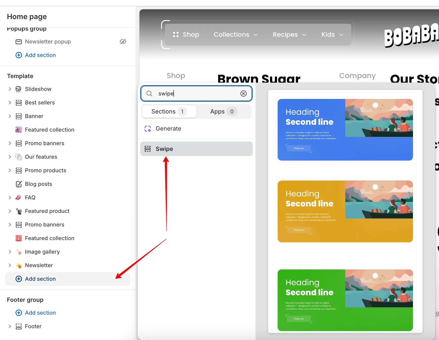Click the FAQ section icon
The width and height of the screenshot is (439, 340).
tap(18, 198)
